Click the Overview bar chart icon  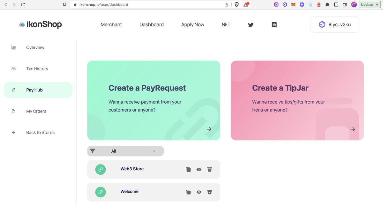(13, 48)
